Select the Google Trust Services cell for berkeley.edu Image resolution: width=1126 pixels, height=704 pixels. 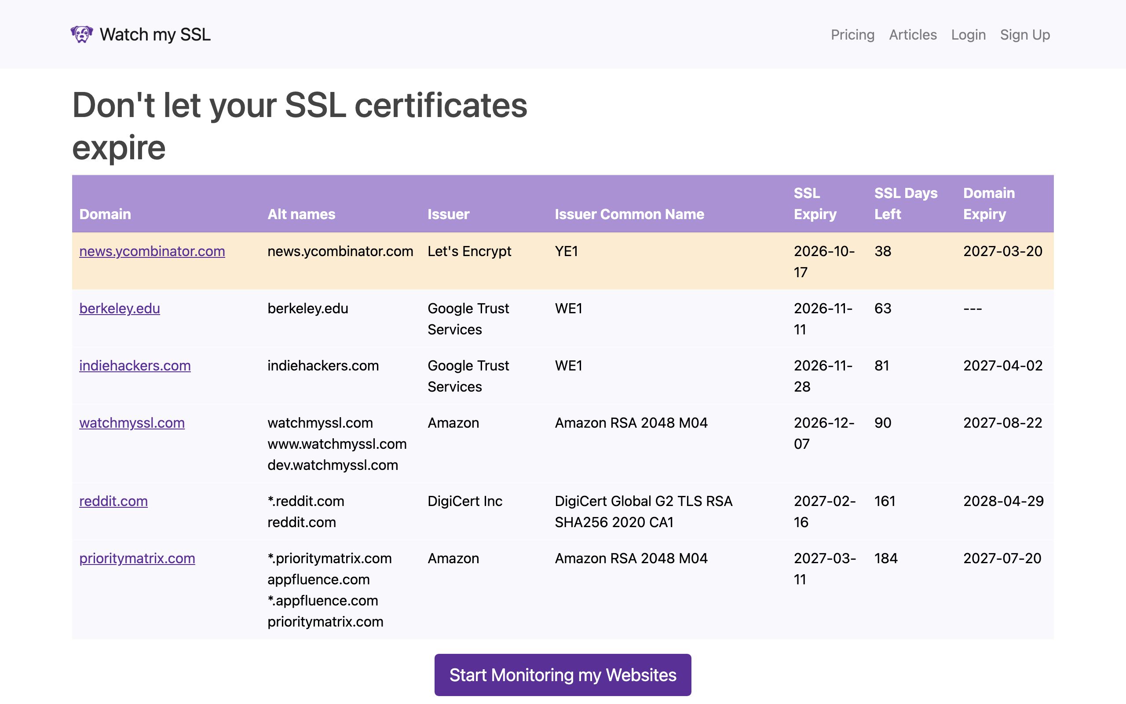point(468,319)
